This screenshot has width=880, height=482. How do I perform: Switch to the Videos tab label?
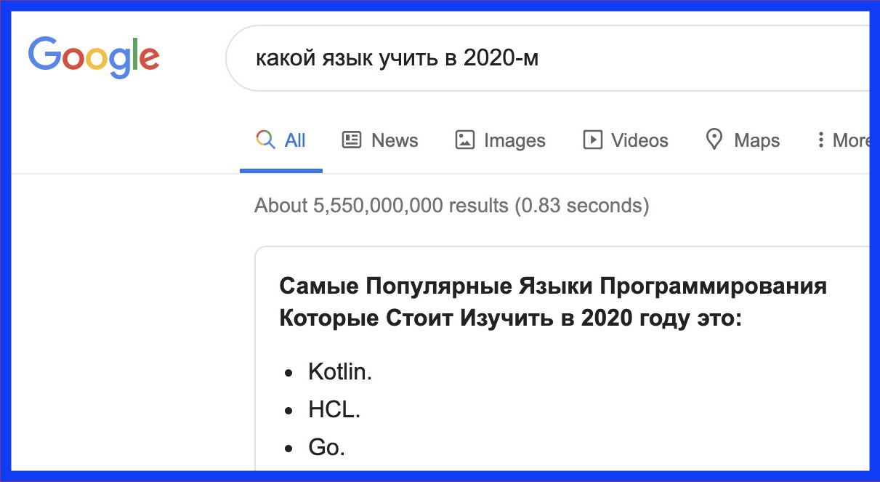639,140
